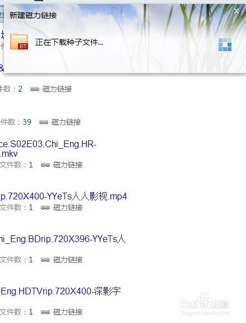Open the 磁力链接 link beside count 2
The height and width of the screenshot is (323, 246).
[x=57, y=89]
